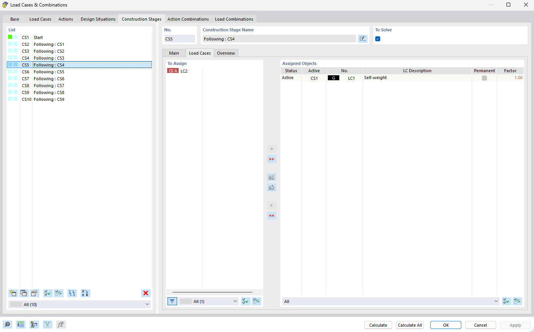Toggle the filter icon under To Assign list

coord(172,301)
